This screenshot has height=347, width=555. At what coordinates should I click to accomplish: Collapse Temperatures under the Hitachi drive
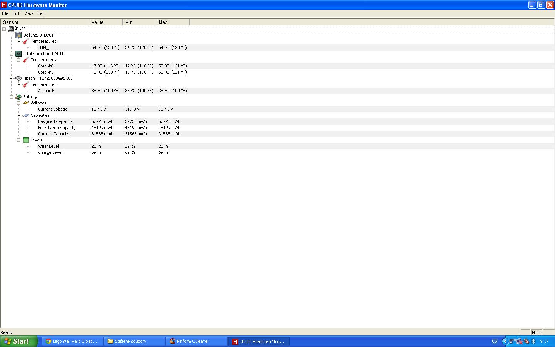[x=18, y=84]
